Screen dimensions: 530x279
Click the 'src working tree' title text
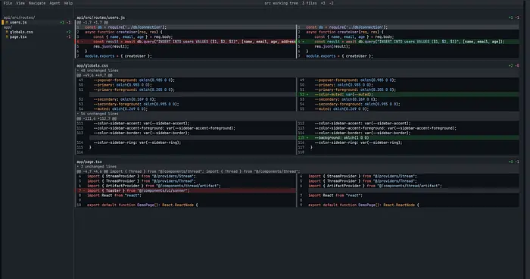tap(281, 3)
